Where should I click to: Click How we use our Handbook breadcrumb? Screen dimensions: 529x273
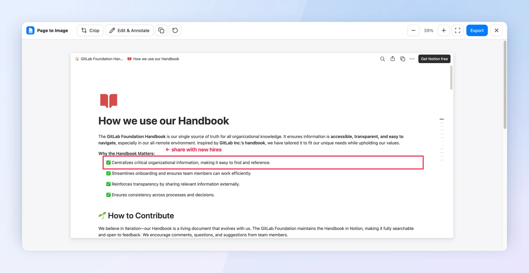pos(153,59)
